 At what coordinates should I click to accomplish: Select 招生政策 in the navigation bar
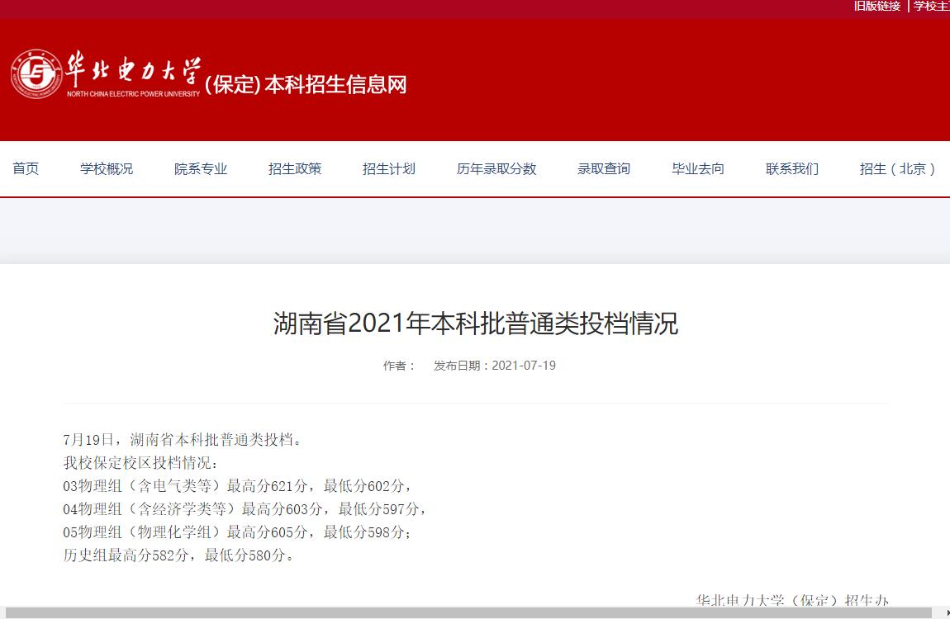pyautogui.click(x=295, y=169)
